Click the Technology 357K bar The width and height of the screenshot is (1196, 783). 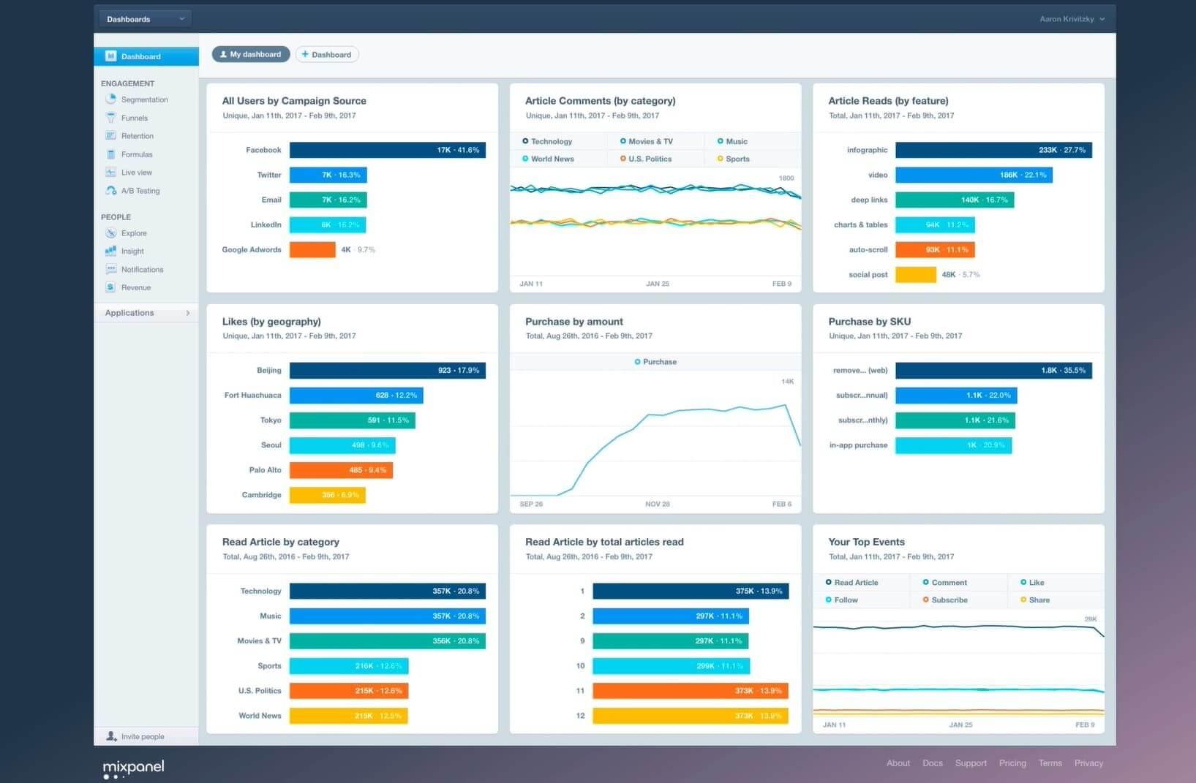coord(388,591)
